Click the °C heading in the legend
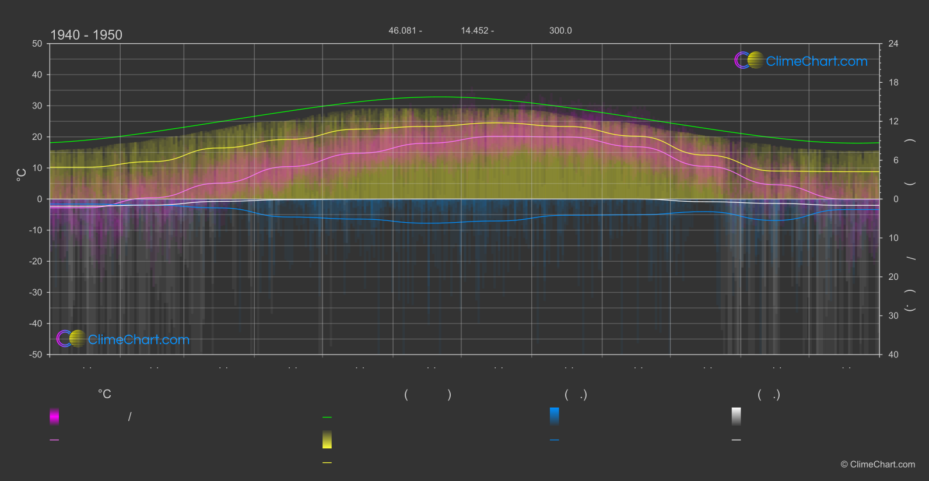This screenshot has width=929, height=481. click(x=104, y=394)
